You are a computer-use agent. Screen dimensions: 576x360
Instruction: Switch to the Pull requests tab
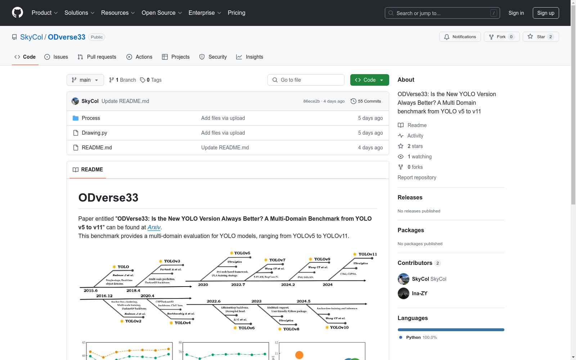tap(97, 57)
